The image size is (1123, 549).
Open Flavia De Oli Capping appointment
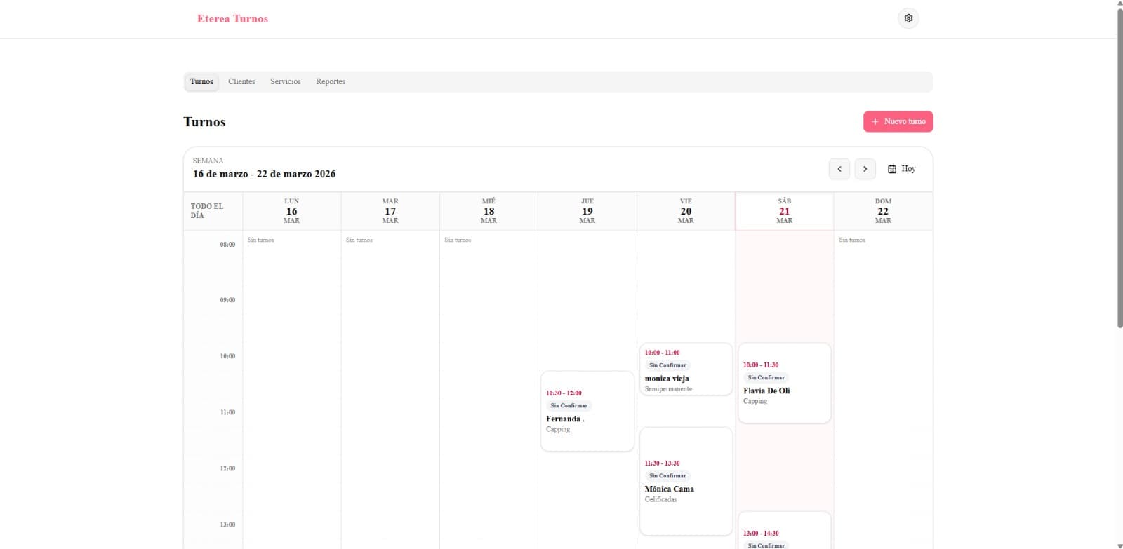point(784,391)
